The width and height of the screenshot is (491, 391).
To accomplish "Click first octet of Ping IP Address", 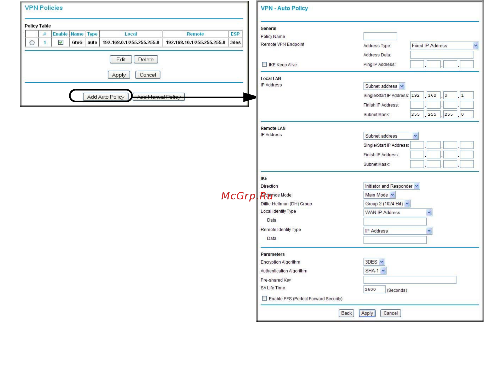I will pos(417,64).
